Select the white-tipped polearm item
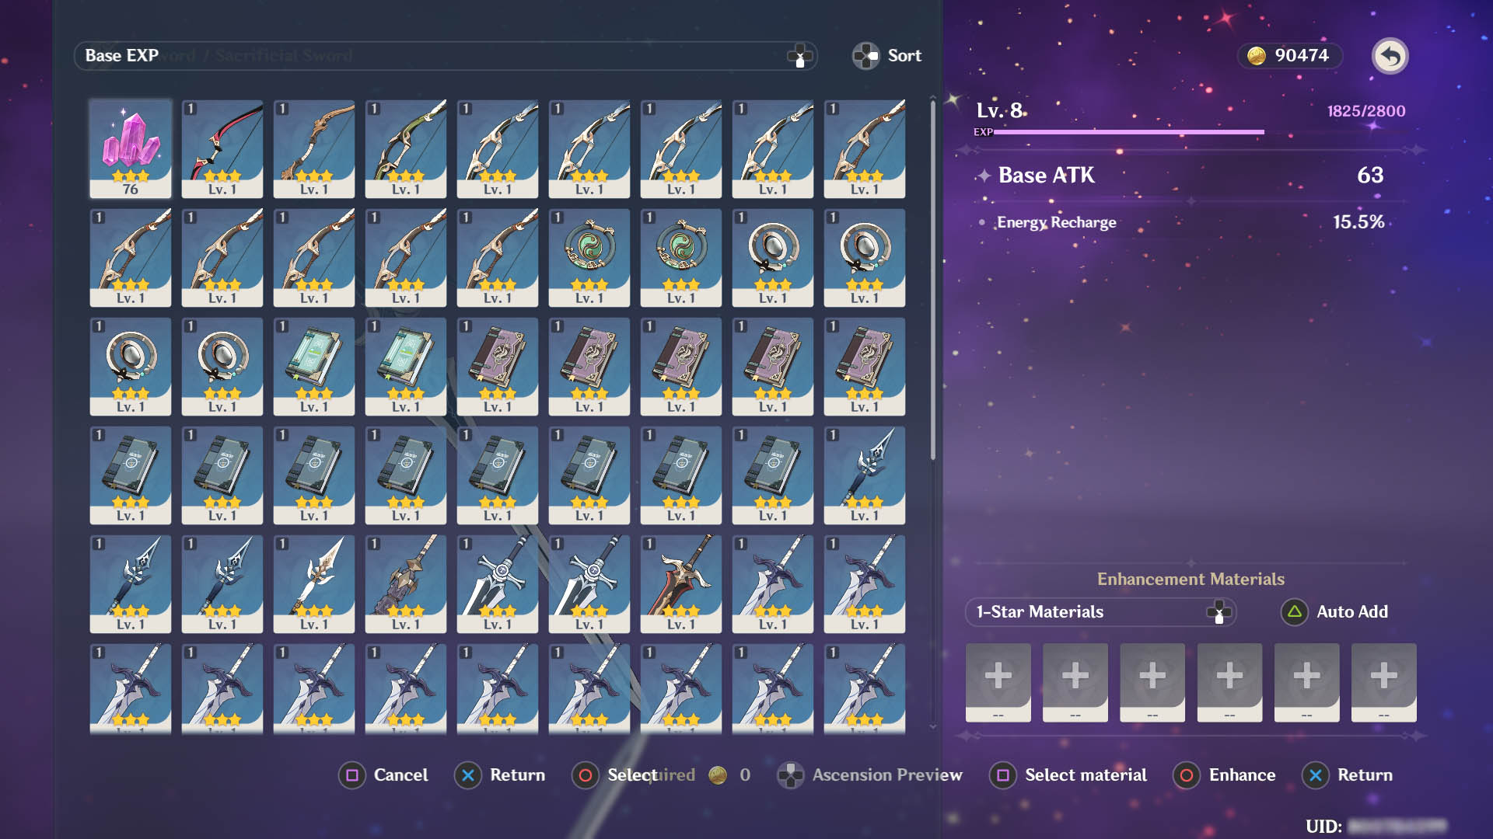Image resolution: width=1493 pixels, height=839 pixels. tap(313, 583)
